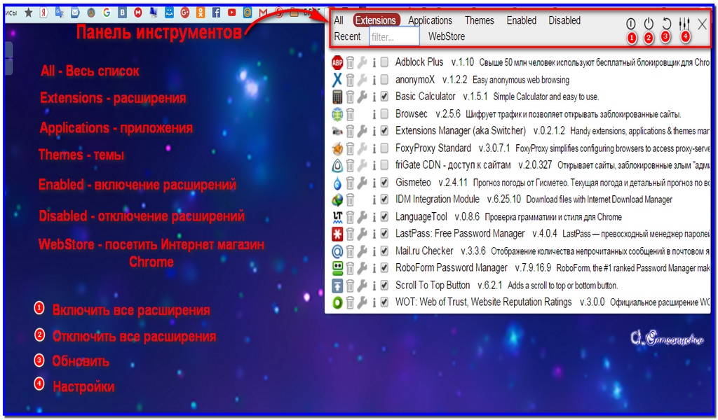Show info for anonymoX extension
Screen dimensions: 718x420
coord(374,80)
